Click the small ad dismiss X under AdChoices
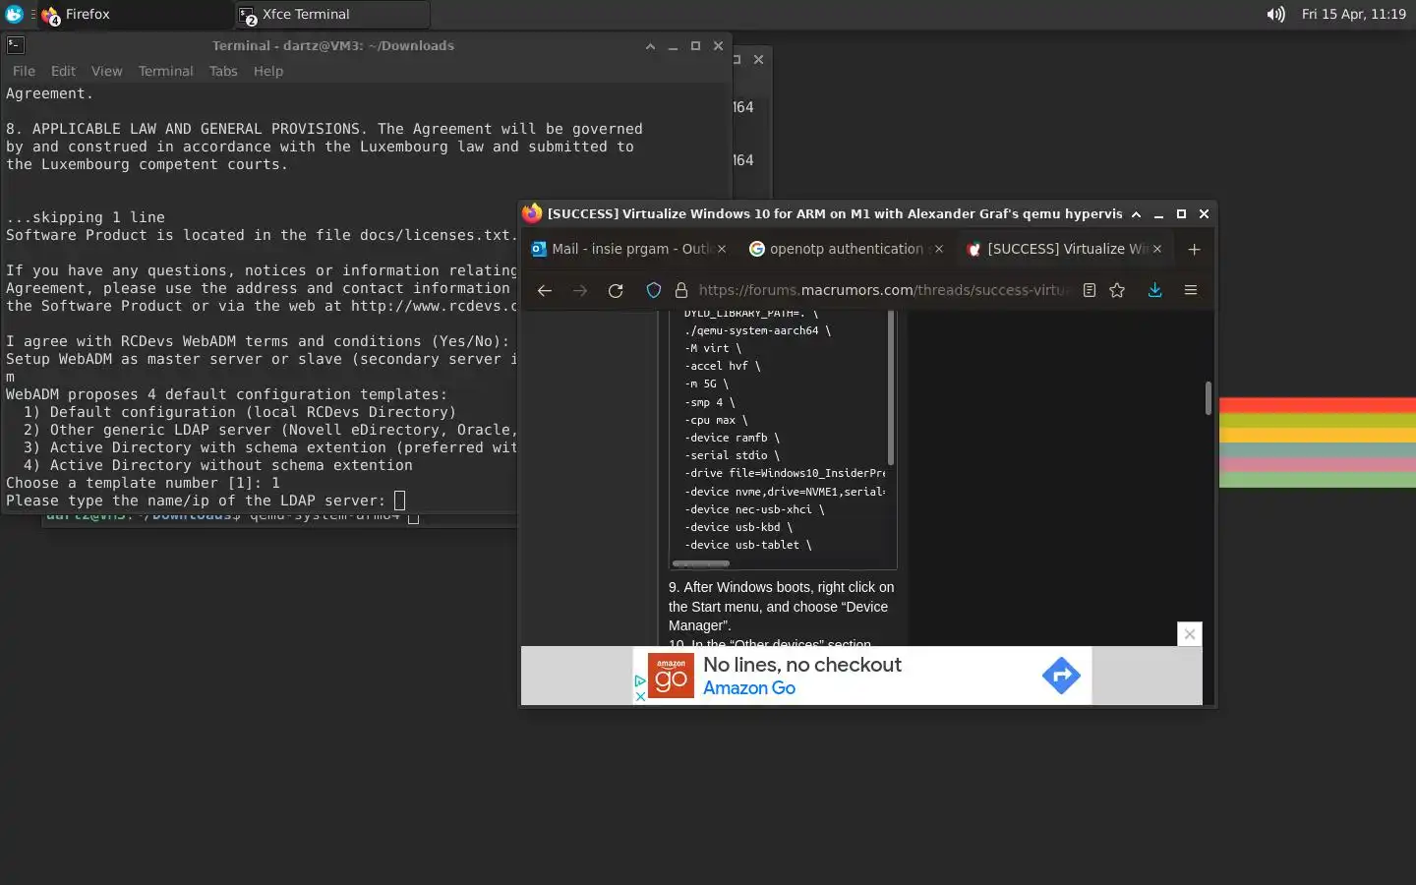This screenshot has height=885, width=1416. 640,696
